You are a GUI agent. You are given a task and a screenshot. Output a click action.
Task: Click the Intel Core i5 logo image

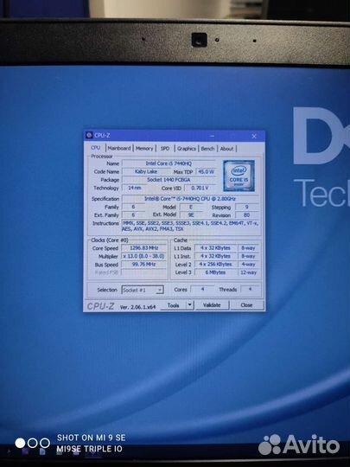[239, 176]
